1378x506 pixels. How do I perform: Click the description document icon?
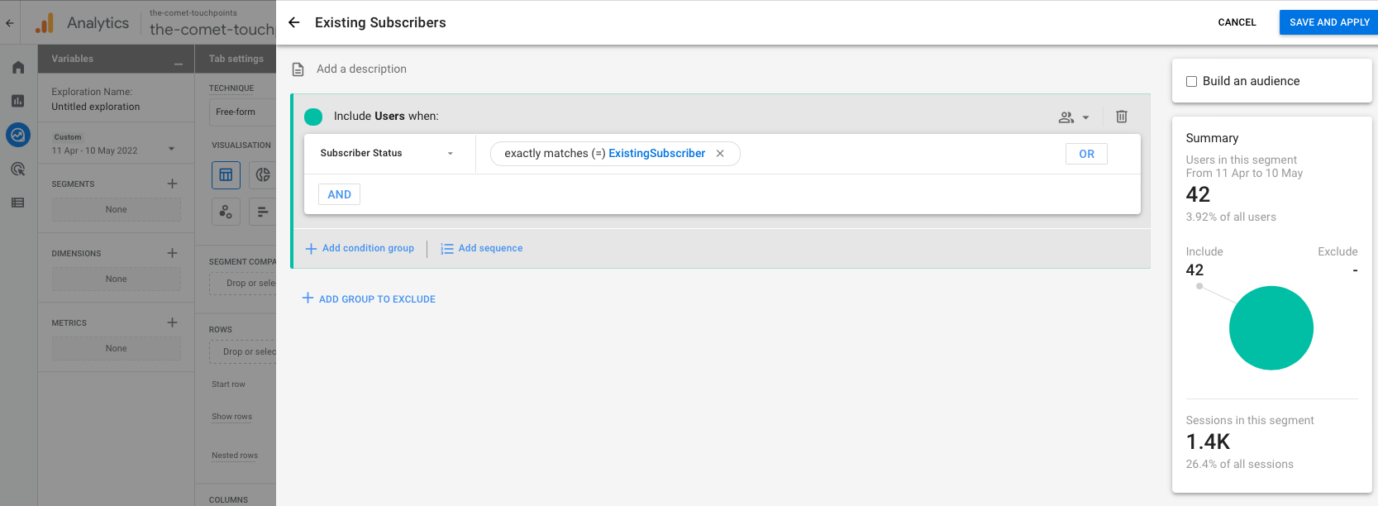298,69
